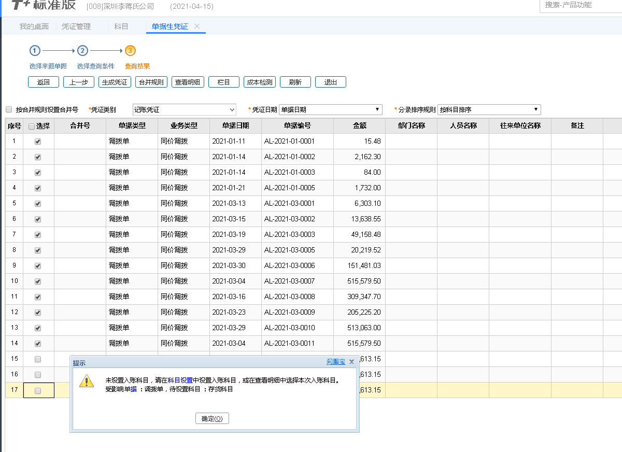The image size is (622, 452).
Task: Open the 凭证日期 dropdown showing 单据日期
Action: click(x=331, y=109)
